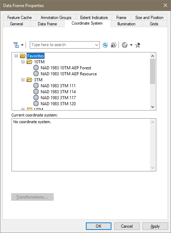Click the OK button
The width and height of the screenshot is (171, 233).
[98, 226]
